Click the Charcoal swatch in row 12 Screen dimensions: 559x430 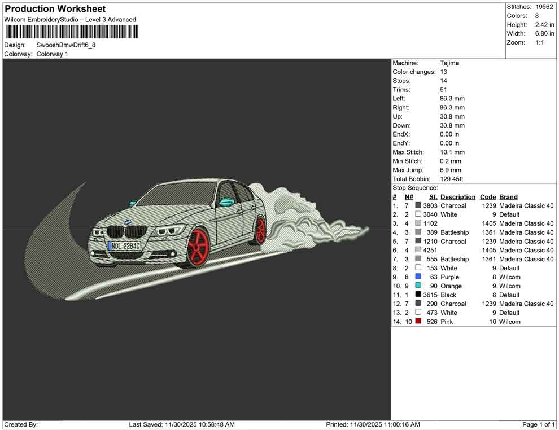pos(418,304)
